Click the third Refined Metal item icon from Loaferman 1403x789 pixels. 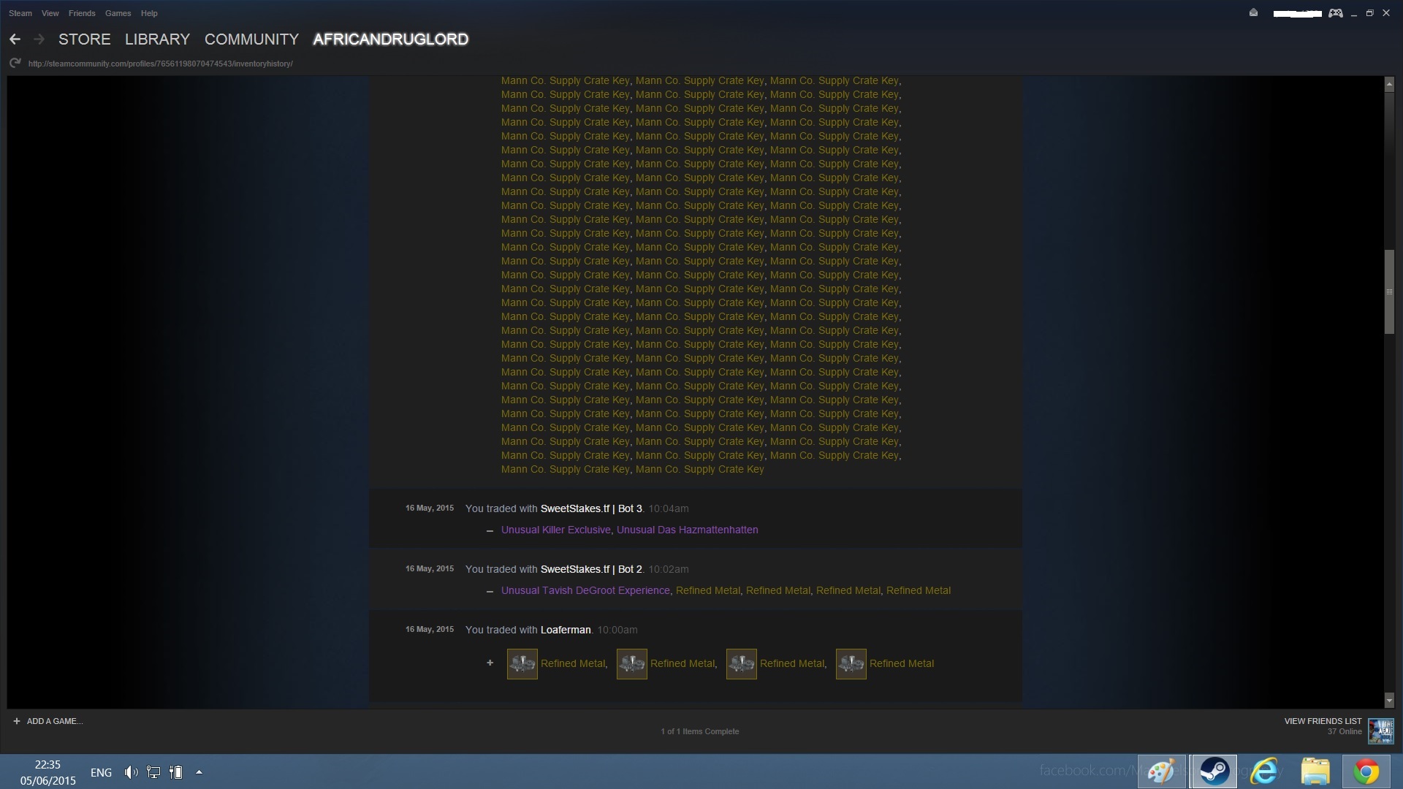pos(742,664)
